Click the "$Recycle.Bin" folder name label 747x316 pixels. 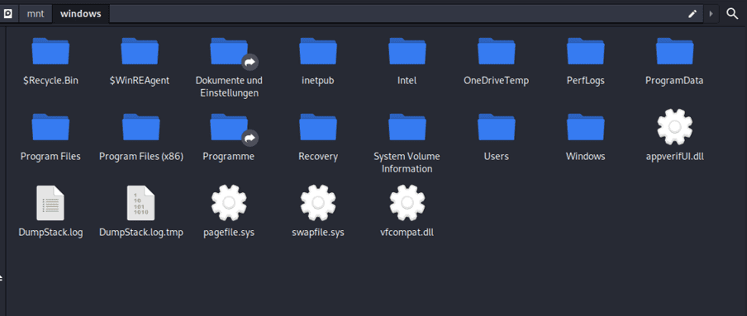[50, 81]
